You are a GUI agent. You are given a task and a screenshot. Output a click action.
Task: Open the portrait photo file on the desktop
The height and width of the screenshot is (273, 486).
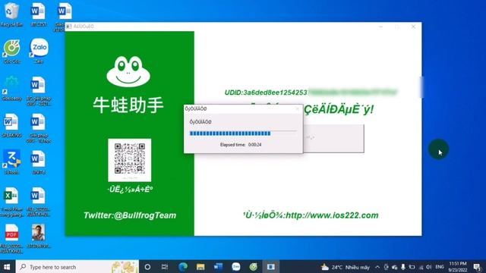[x=38, y=236]
